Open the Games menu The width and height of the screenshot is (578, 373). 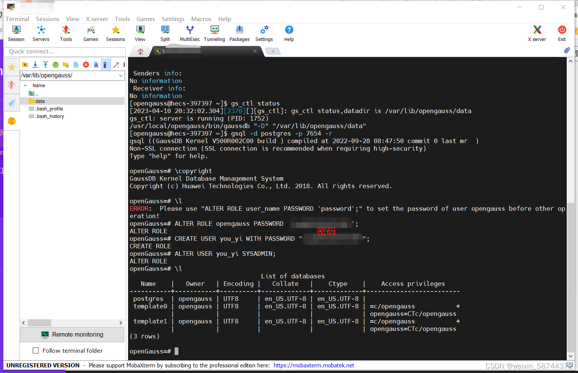pos(146,19)
